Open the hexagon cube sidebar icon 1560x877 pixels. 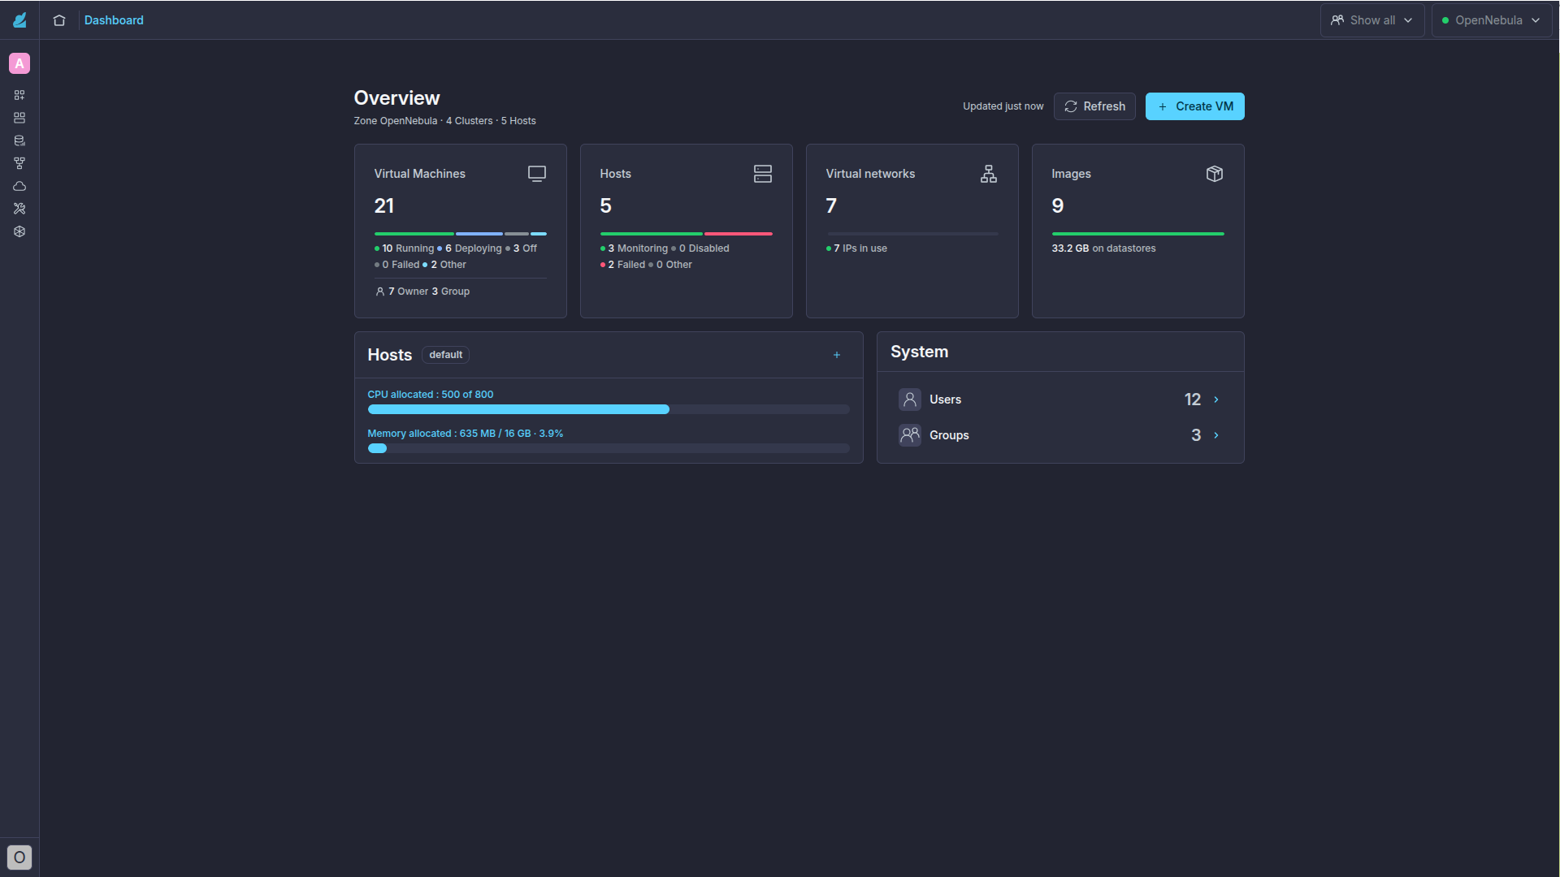pos(19,231)
